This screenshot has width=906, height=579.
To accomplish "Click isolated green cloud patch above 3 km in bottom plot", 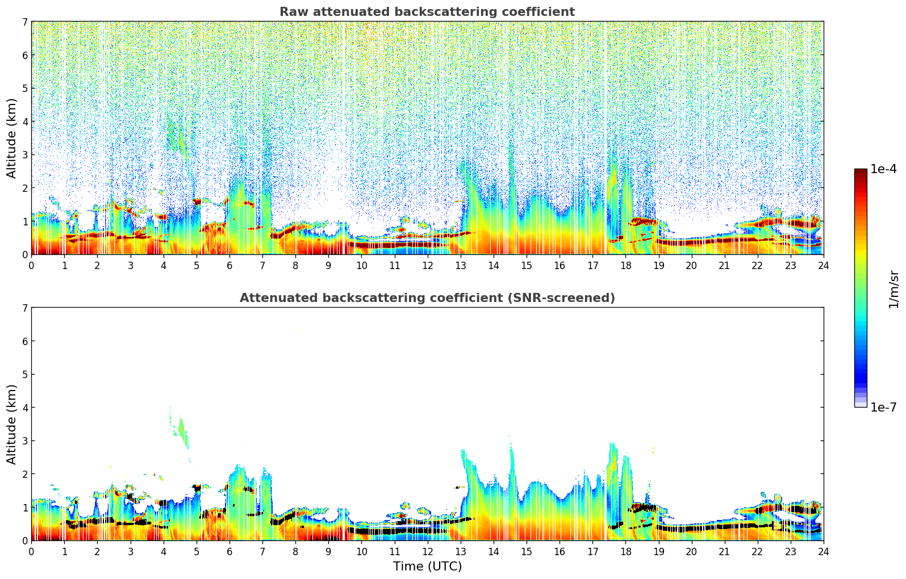I will tap(181, 429).
